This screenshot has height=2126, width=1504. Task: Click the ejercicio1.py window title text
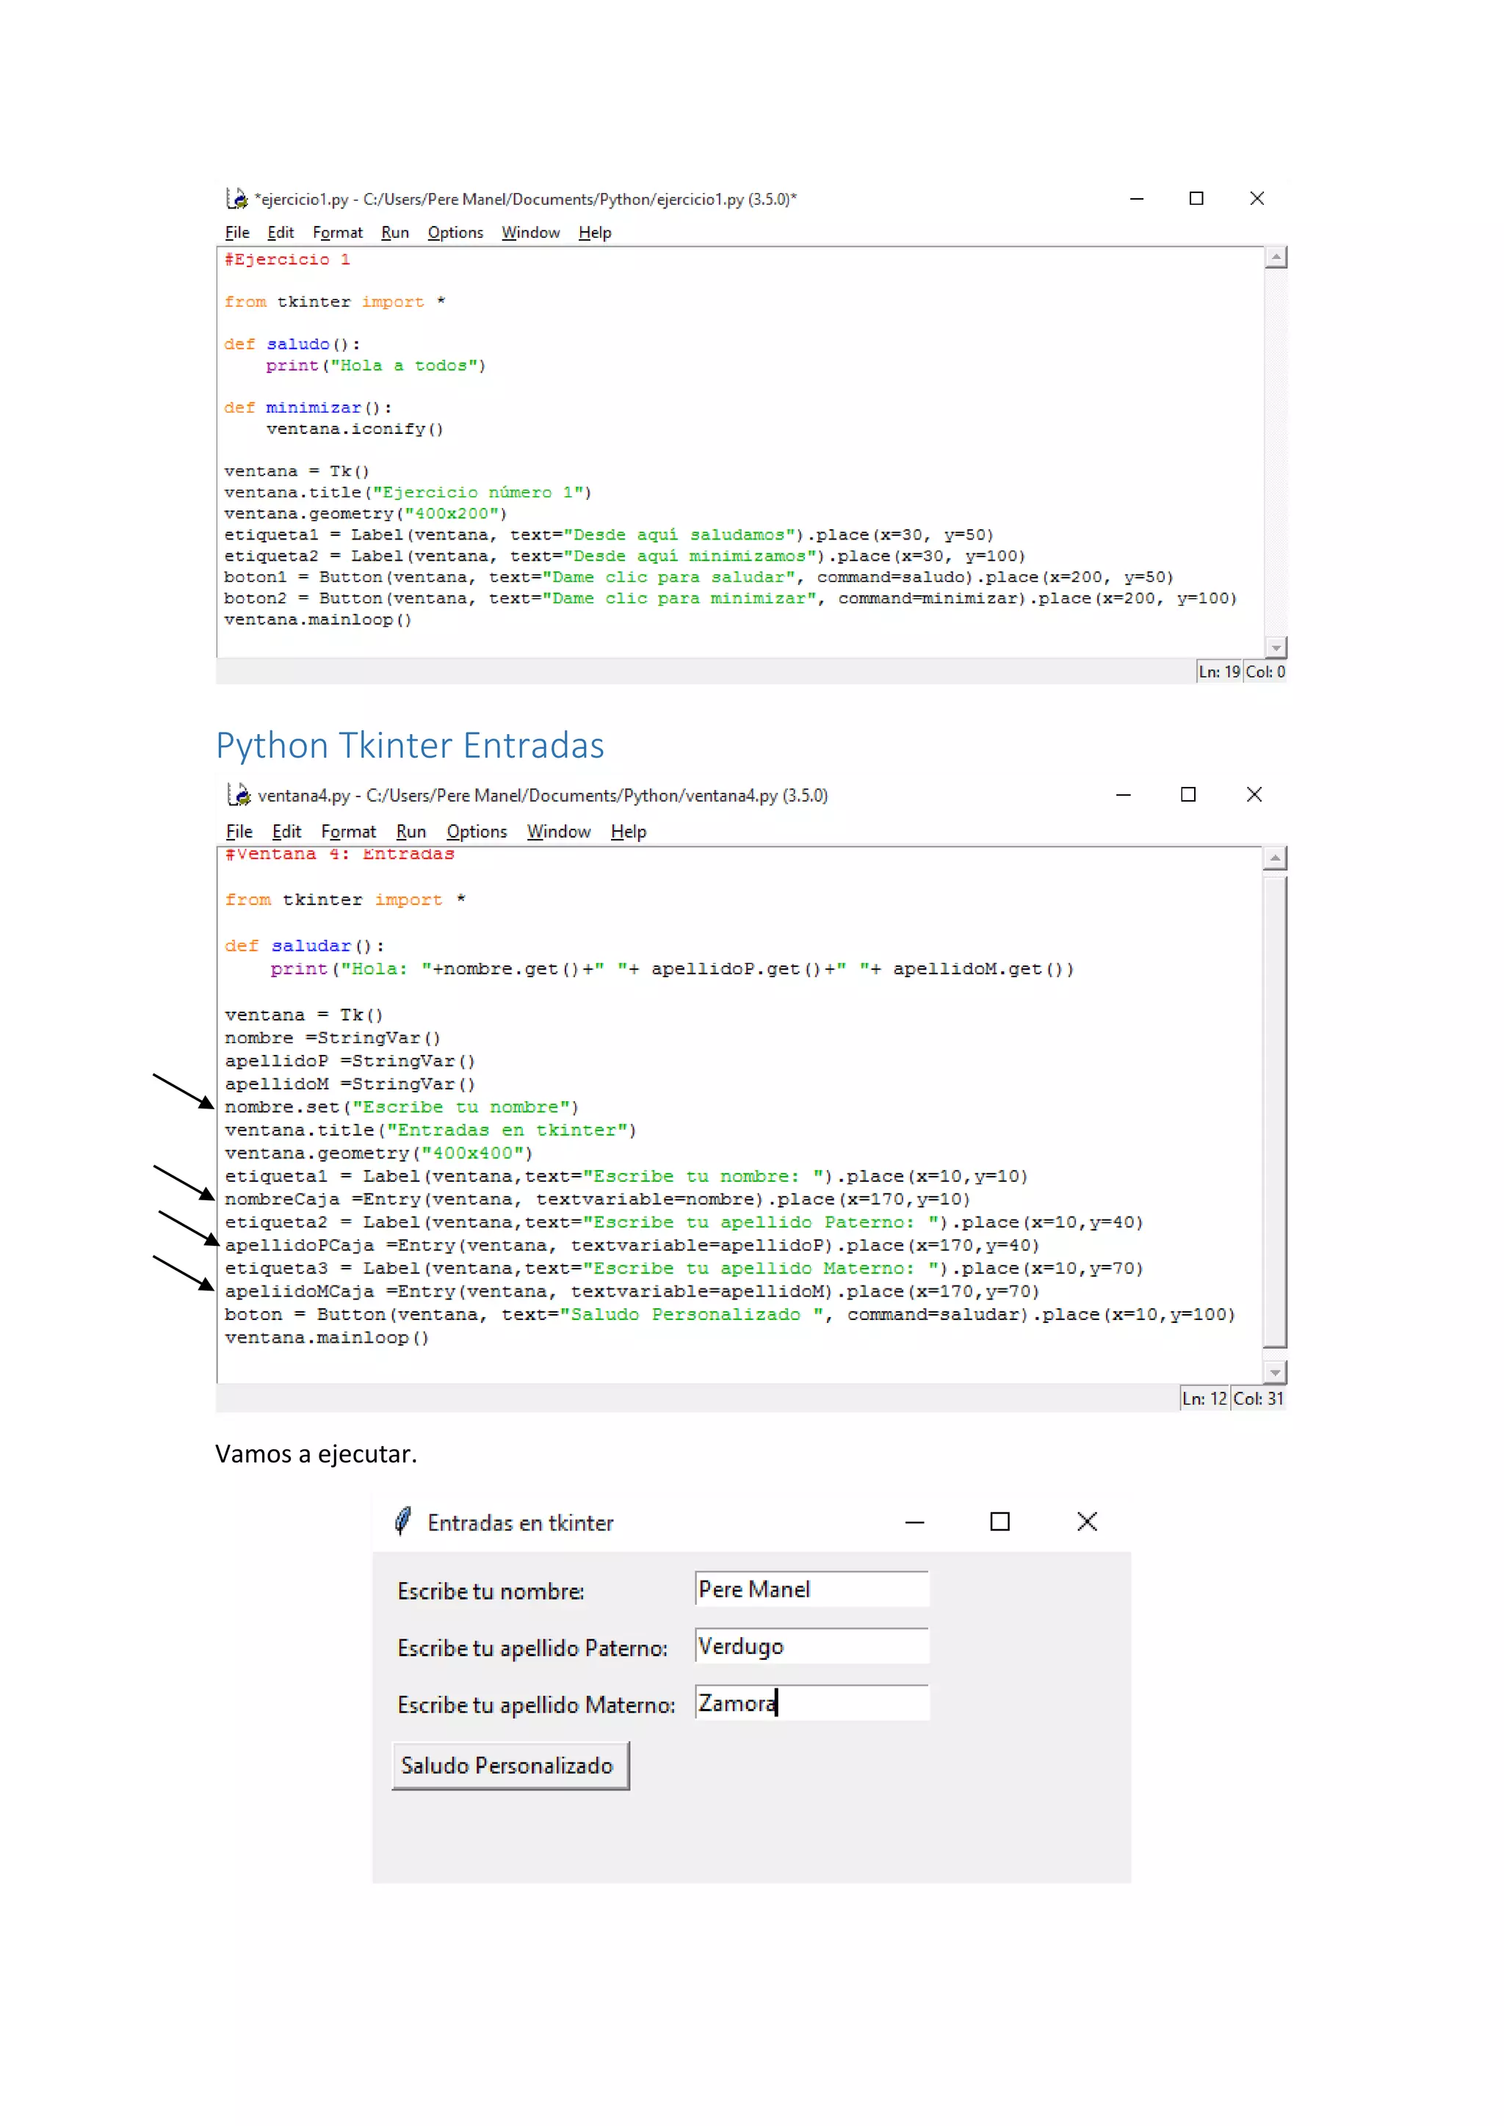(x=525, y=199)
